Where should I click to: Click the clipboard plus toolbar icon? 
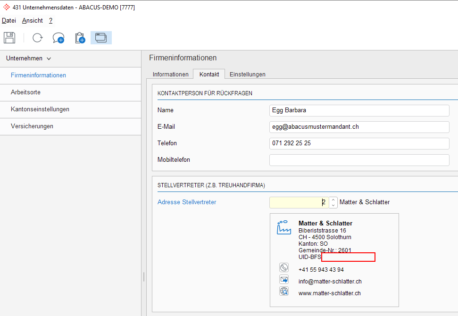[80, 38]
